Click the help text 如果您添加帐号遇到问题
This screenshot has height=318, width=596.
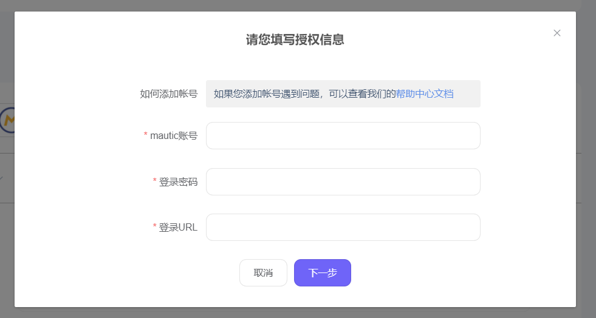(267, 93)
